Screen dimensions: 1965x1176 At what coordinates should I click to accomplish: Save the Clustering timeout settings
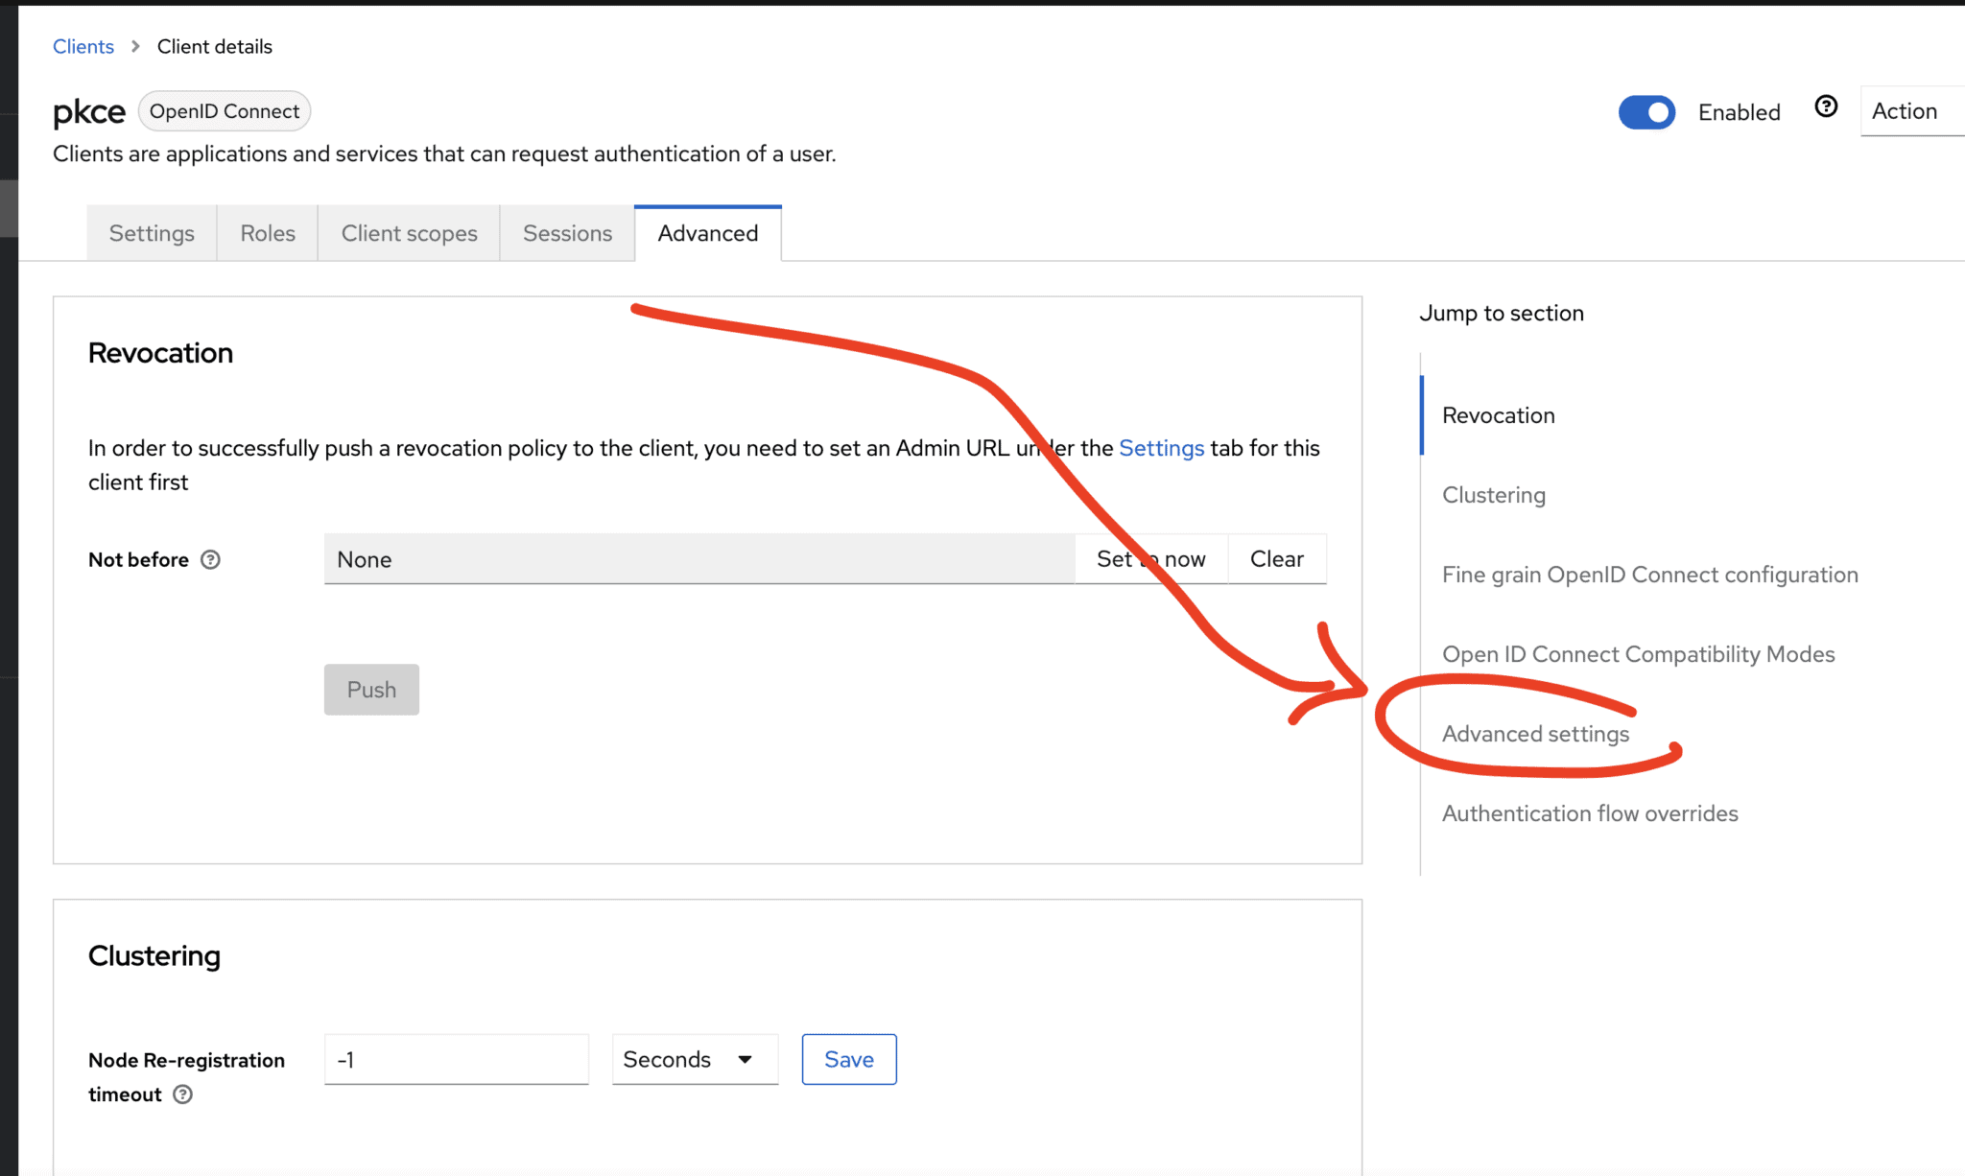[848, 1059]
